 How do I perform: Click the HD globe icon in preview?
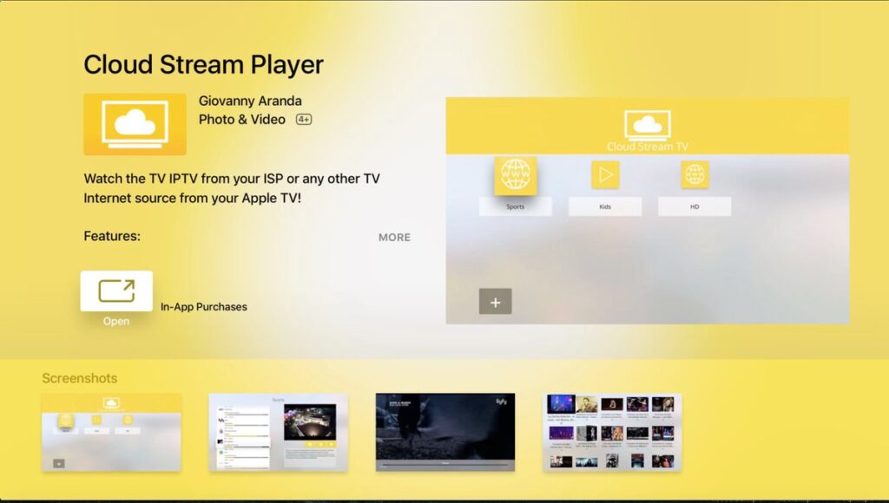pyautogui.click(x=695, y=174)
